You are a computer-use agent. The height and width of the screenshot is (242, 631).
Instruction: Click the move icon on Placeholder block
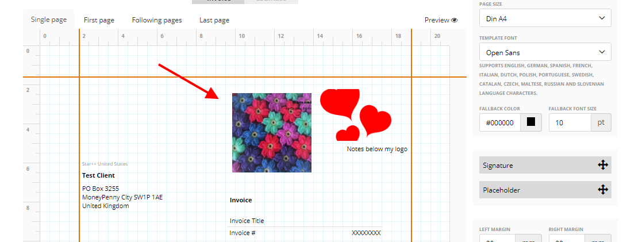(x=602, y=190)
